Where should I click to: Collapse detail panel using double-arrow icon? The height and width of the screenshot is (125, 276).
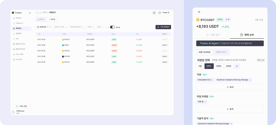[199, 12]
